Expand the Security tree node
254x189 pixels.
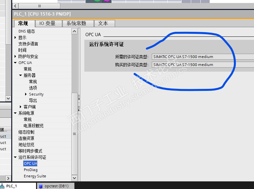[26, 94]
